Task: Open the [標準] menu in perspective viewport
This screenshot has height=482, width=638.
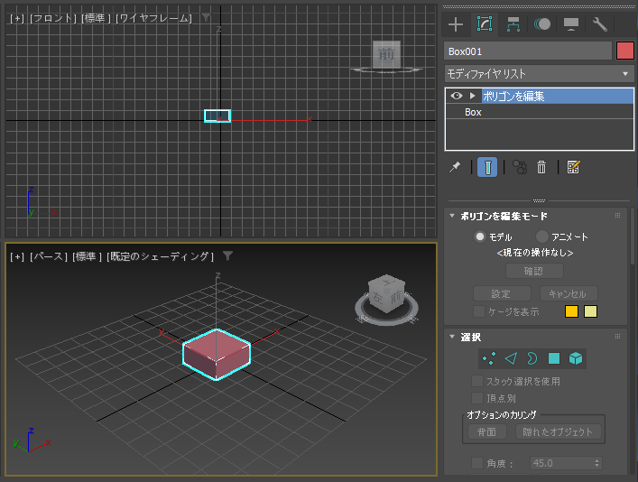Action: (87, 256)
